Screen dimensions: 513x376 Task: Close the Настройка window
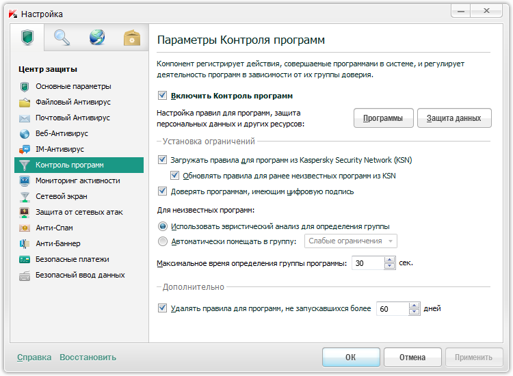tap(486, 11)
